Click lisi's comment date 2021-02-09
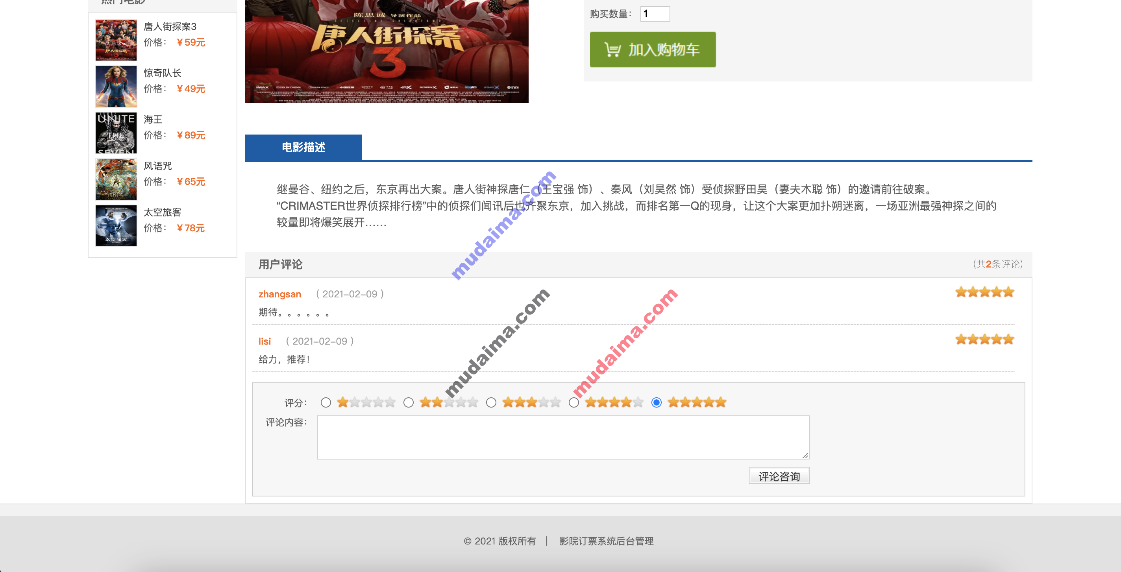Screen dimensions: 1121x572 point(320,341)
